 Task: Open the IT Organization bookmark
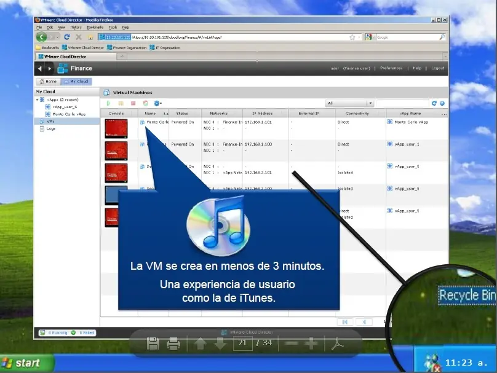(x=165, y=48)
